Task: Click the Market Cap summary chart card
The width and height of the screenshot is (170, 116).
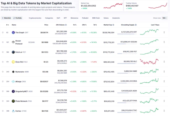Action: [x=101, y=6]
